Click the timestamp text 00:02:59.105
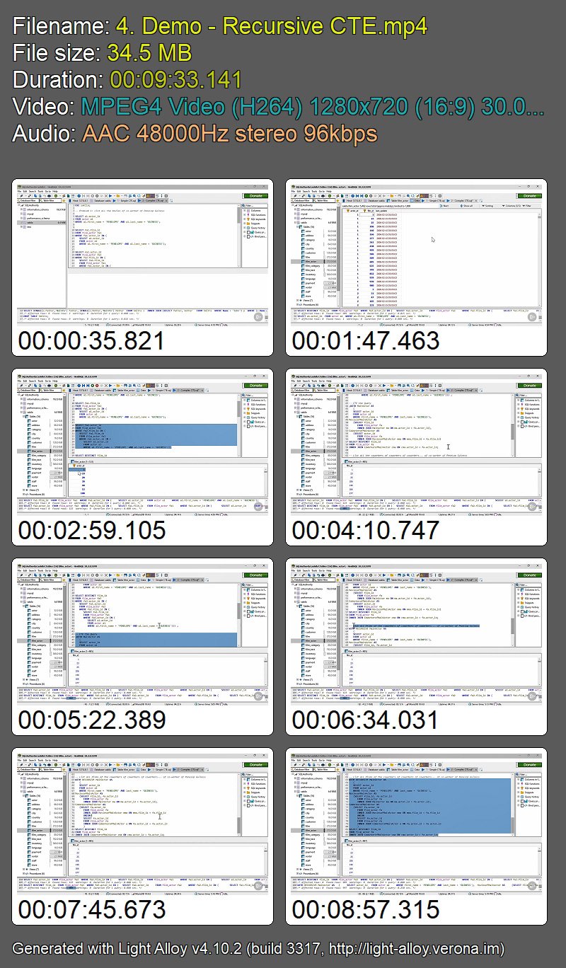Viewport: 566px width, 968px height. [91, 530]
